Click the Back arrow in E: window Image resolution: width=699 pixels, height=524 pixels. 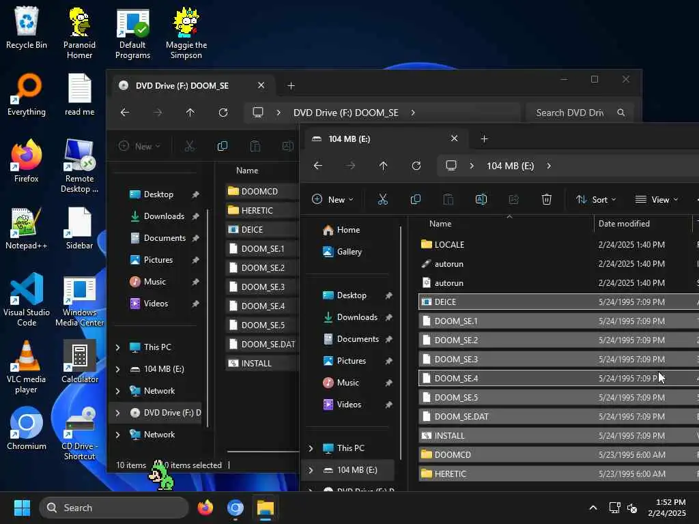pos(318,166)
